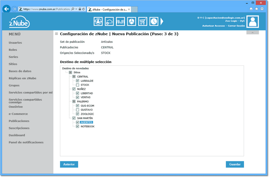Screen dimensions: 269x177
Task: Close the zNube browser tab
Action: 129,10
